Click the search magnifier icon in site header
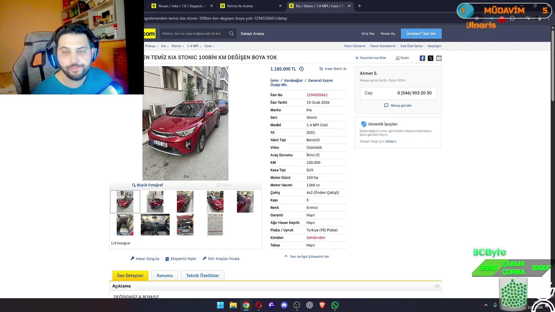The image size is (555, 312). pos(232,33)
